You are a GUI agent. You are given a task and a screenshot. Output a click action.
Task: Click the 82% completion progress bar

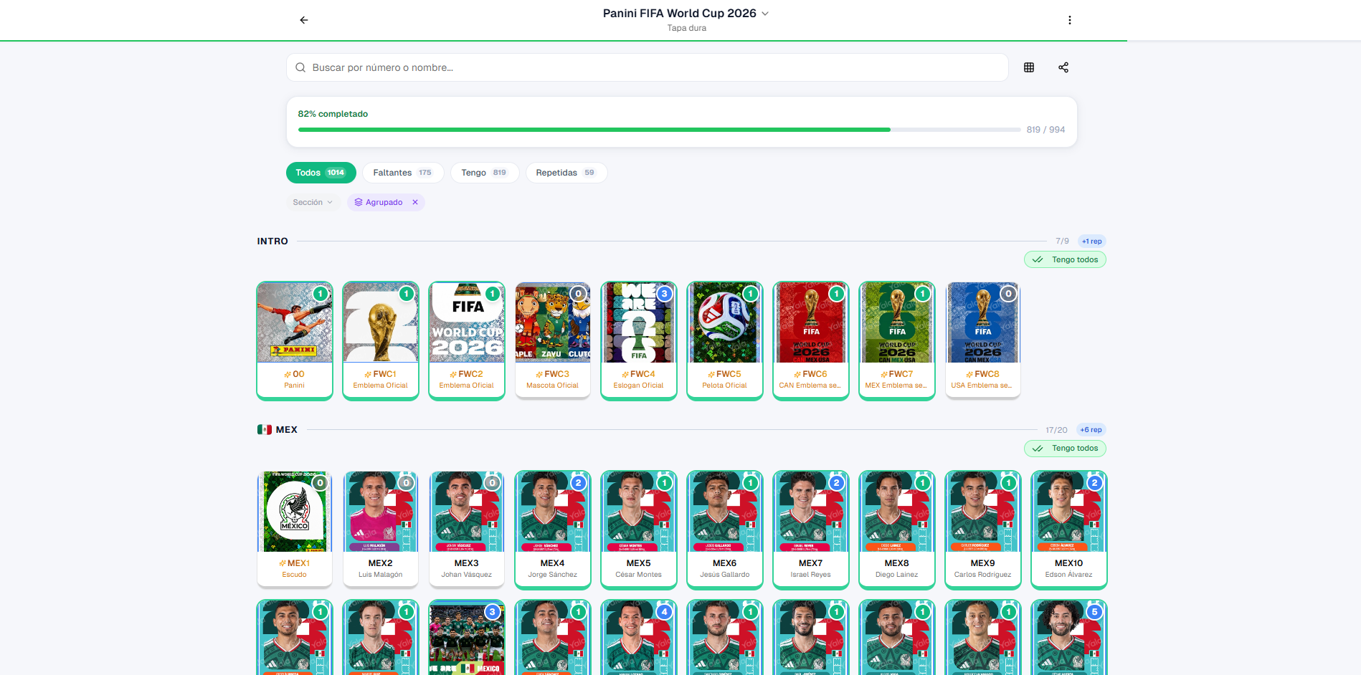pyautogui.click(x=659, y=130)
